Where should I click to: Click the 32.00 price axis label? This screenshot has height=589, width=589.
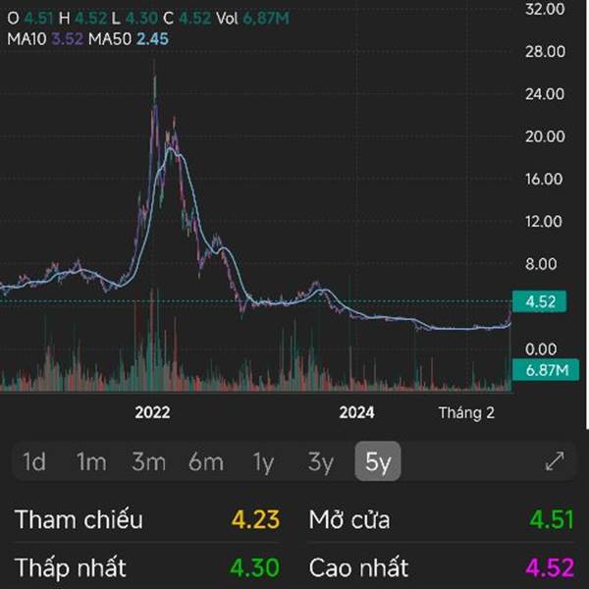(545, 9)
